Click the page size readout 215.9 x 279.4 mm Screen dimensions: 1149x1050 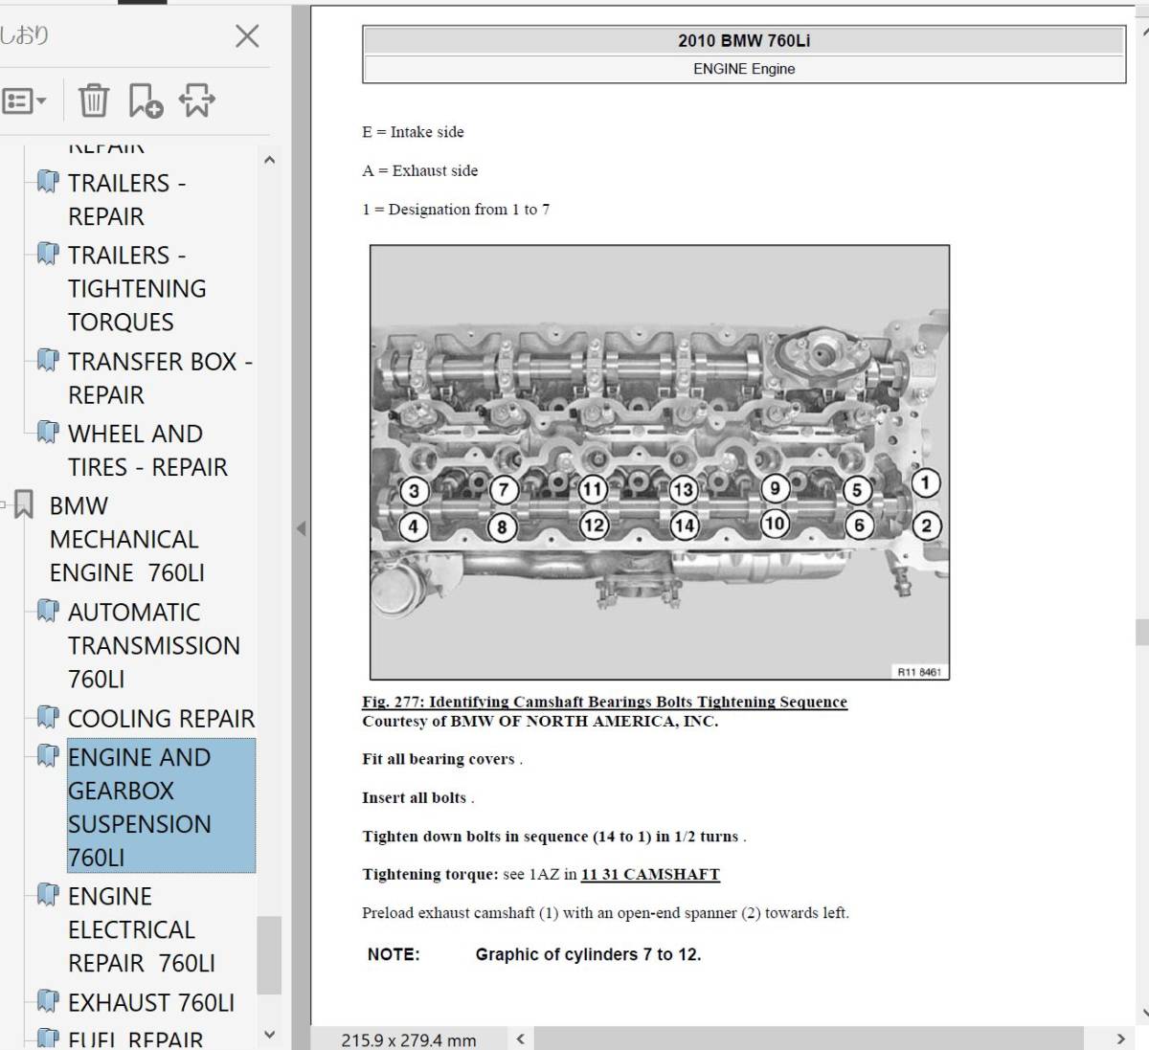click(409, 1039)
